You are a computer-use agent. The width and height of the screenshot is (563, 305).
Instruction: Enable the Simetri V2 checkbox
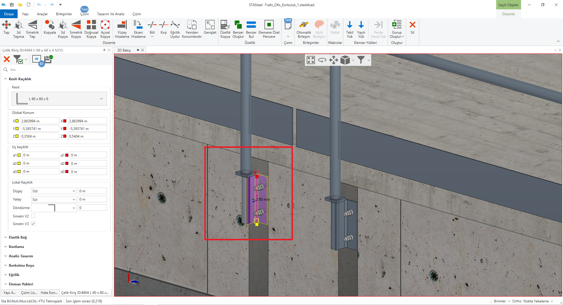tap(33, 216)
